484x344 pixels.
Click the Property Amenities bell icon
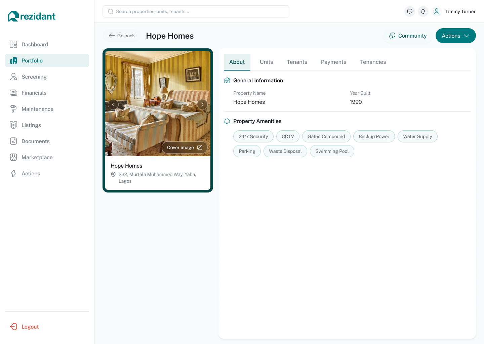click(227, 121)
